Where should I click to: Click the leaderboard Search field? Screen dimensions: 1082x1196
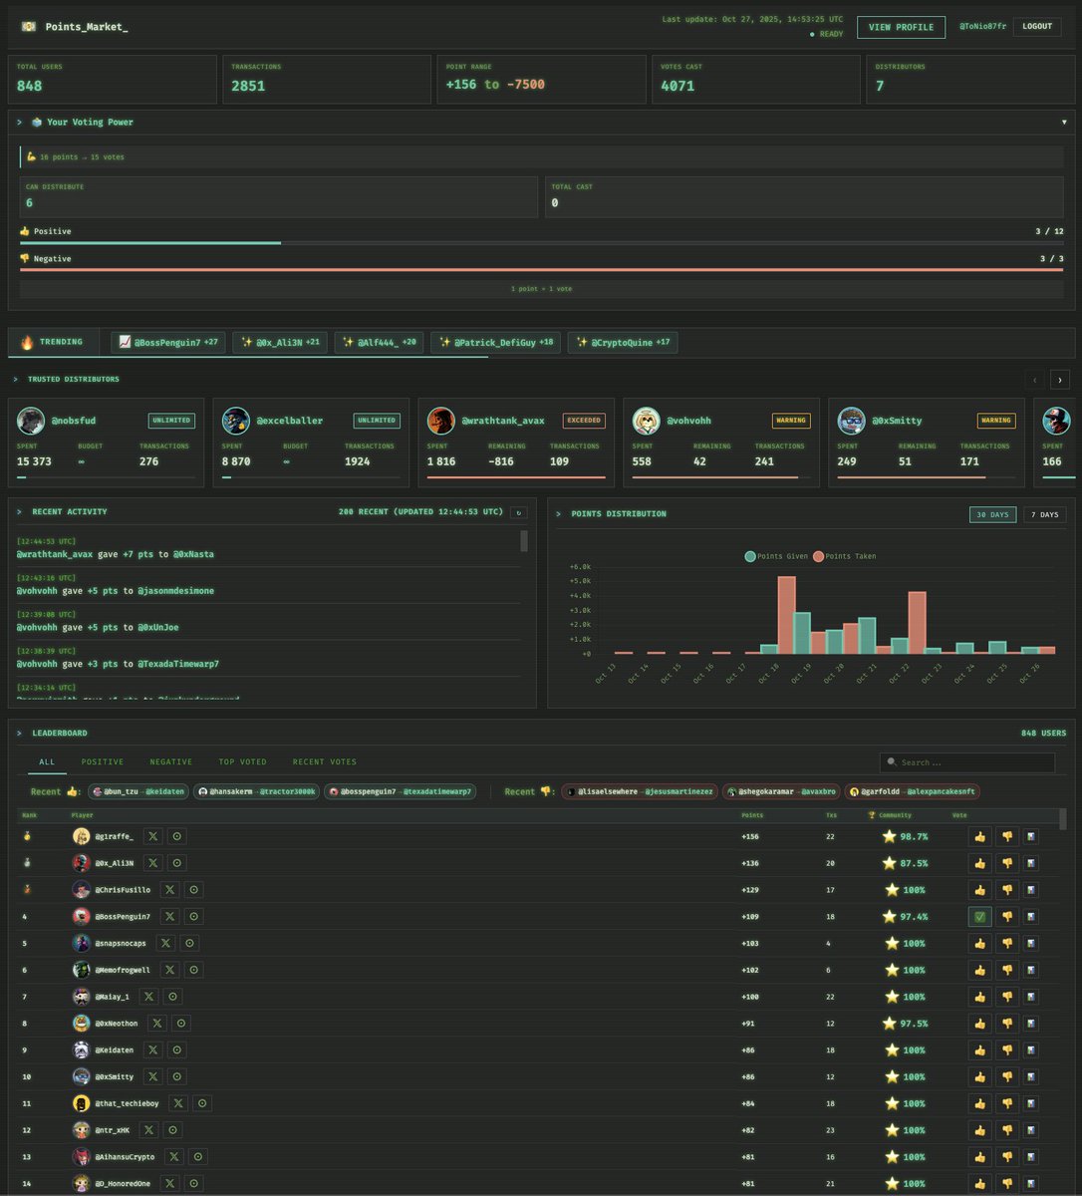click(966, 761)
